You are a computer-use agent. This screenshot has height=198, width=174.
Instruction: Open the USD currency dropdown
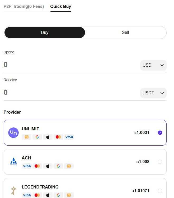coord(153,65)
